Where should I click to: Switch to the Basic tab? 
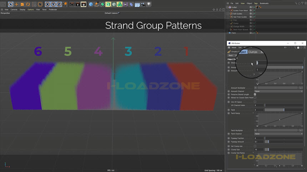tap(231, 56)
